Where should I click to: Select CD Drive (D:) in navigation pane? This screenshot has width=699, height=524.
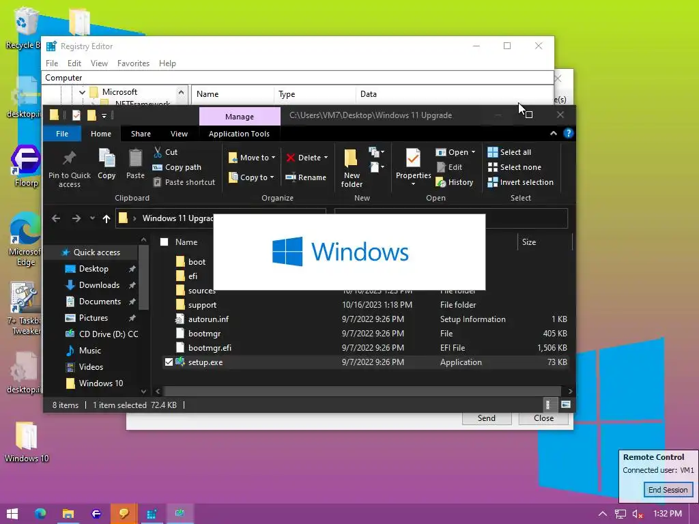(x=102, y=334)
